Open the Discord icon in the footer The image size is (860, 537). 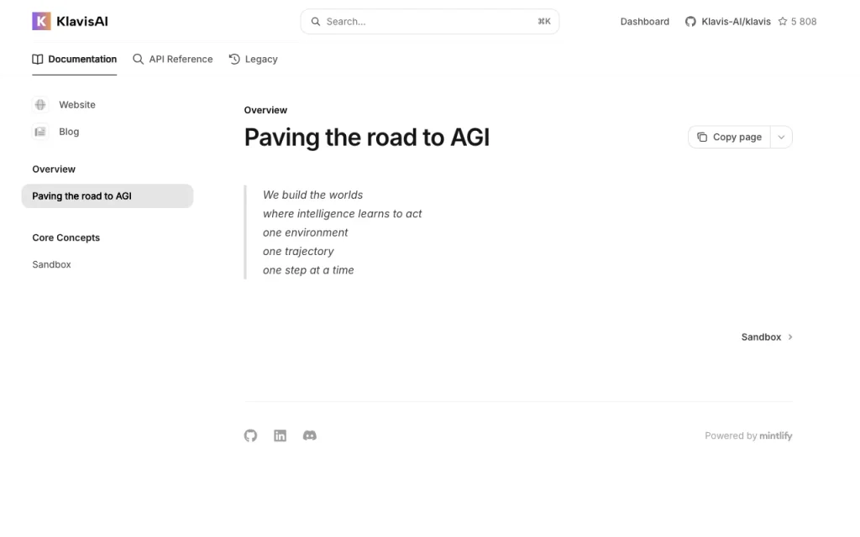click(x=309, y=435)
